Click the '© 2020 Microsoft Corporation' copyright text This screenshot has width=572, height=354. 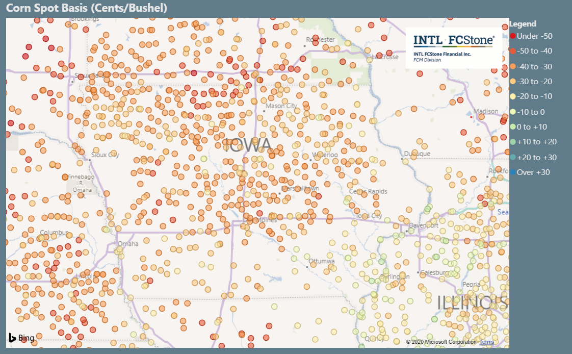[441, 342]
